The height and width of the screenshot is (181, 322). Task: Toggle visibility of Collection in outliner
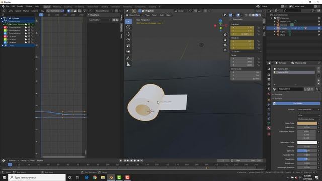(x=319, y=18)
